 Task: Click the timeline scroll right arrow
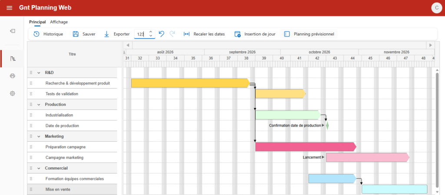tap(431, 45)
